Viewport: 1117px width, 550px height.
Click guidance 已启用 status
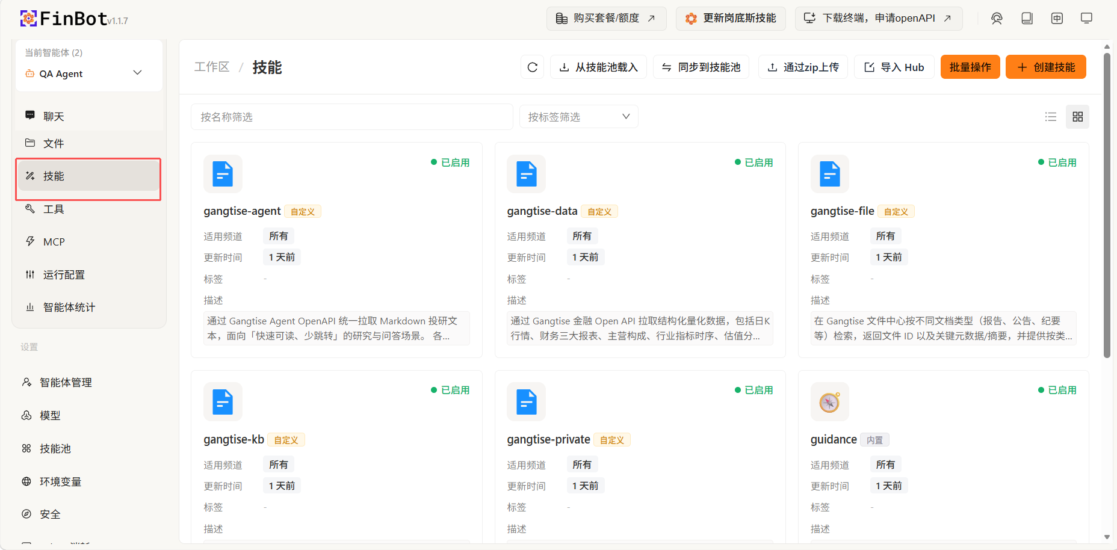pyautogui.click(x=1057, y=390)
